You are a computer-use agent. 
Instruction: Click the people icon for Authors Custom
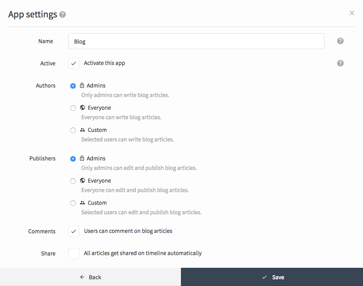point(83,130)
